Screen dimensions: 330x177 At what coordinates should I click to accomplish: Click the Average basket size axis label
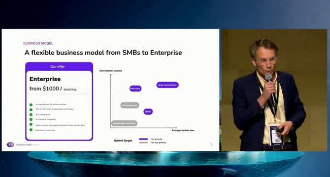pyautogui.click(x=183, y=130)
